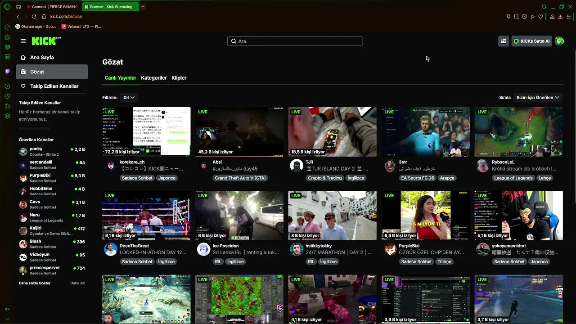Open the Kick user avatar menu

[559, 41]
